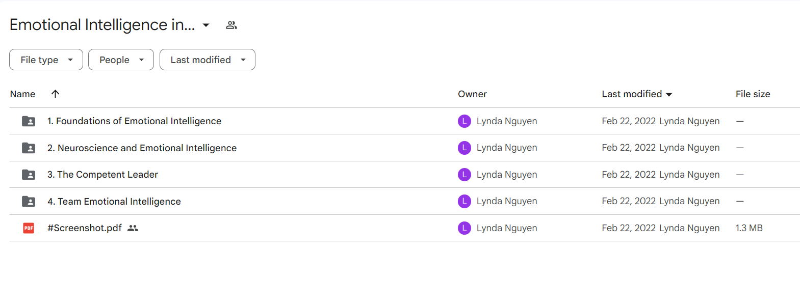Open the People filter dropdown
800x306 pixels.
coord(121,60)
